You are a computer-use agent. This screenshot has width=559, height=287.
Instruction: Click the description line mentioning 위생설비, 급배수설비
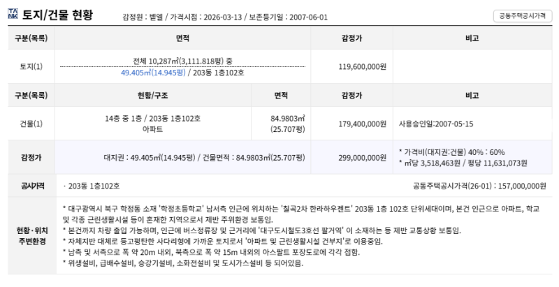tap(183, 263)
